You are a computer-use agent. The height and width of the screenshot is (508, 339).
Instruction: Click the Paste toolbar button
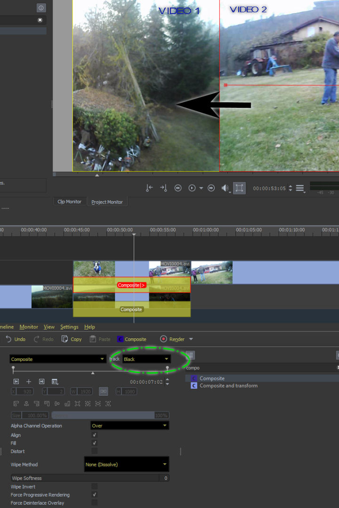(100, 339)
